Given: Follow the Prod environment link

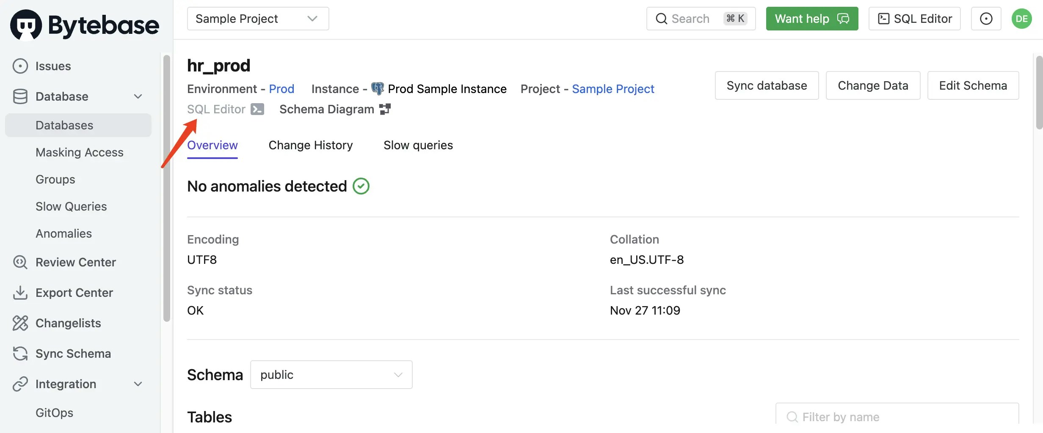Looking at the screenshot, I should point(281,89).
